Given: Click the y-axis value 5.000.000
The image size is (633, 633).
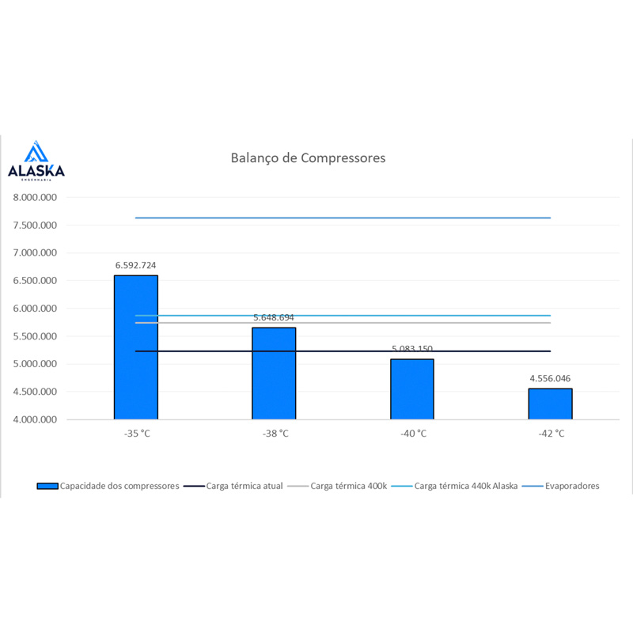Looking at the screenshot, I should click(35, 364).
